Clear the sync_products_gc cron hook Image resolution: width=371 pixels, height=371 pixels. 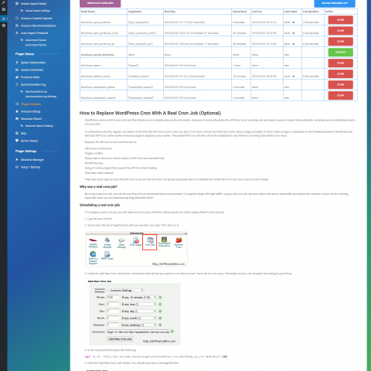[x=340, y=42]
